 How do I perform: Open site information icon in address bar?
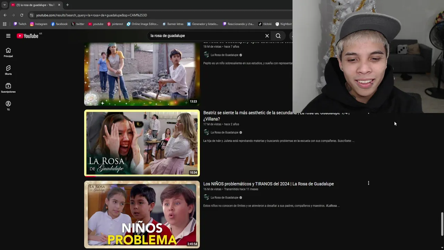click(32, 15)
